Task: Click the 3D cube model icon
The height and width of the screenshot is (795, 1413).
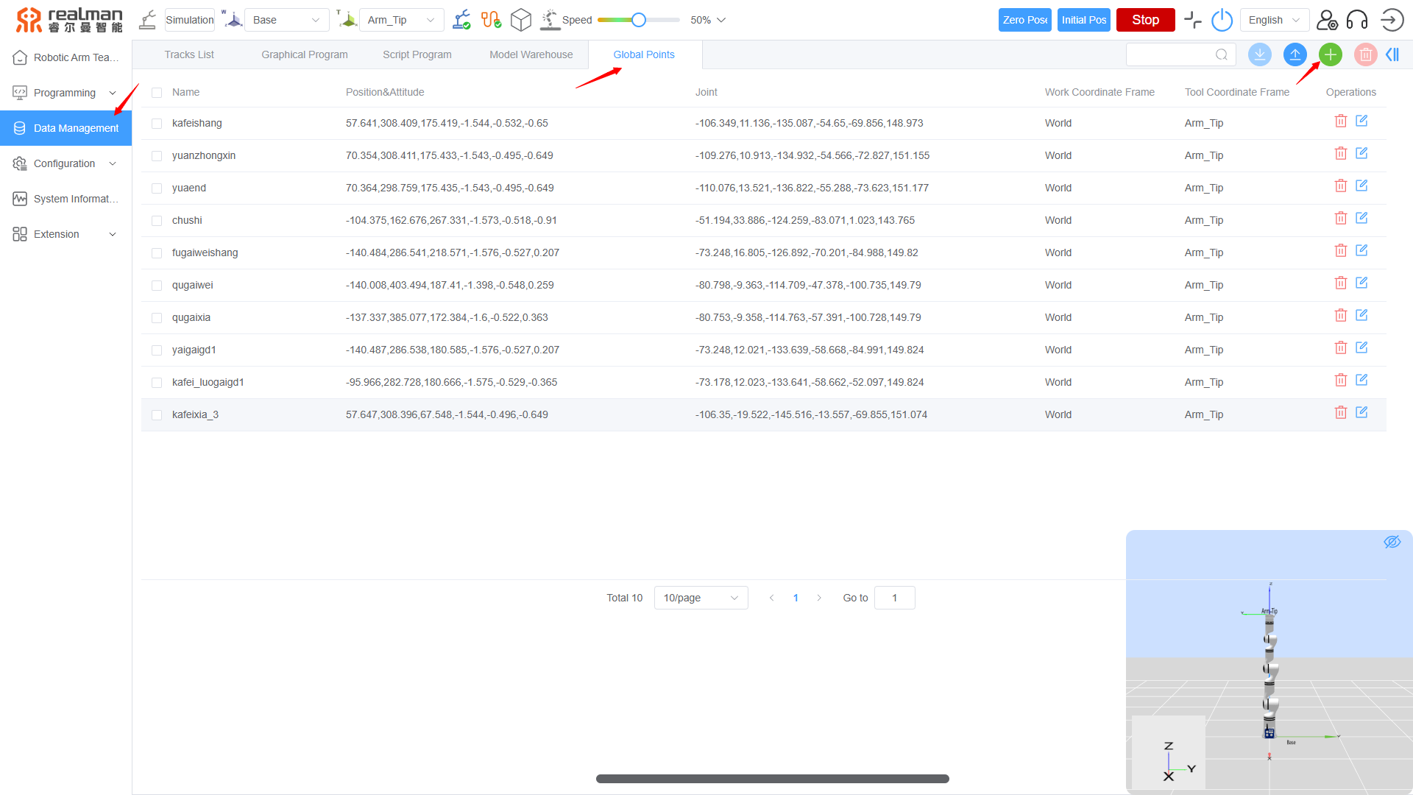Action: coord(520,20)
